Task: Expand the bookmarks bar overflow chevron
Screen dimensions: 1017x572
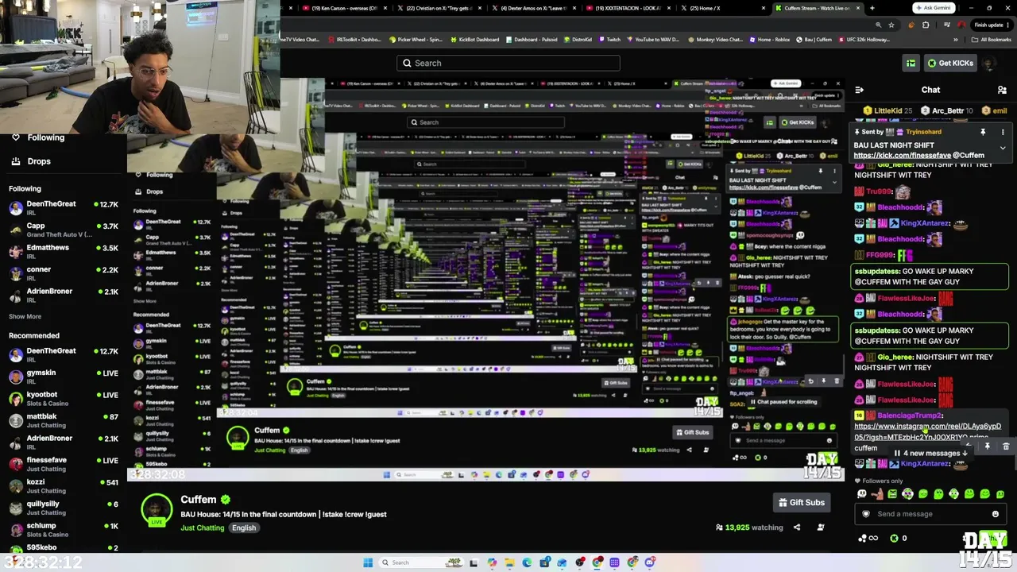Action: click(956, 40)
